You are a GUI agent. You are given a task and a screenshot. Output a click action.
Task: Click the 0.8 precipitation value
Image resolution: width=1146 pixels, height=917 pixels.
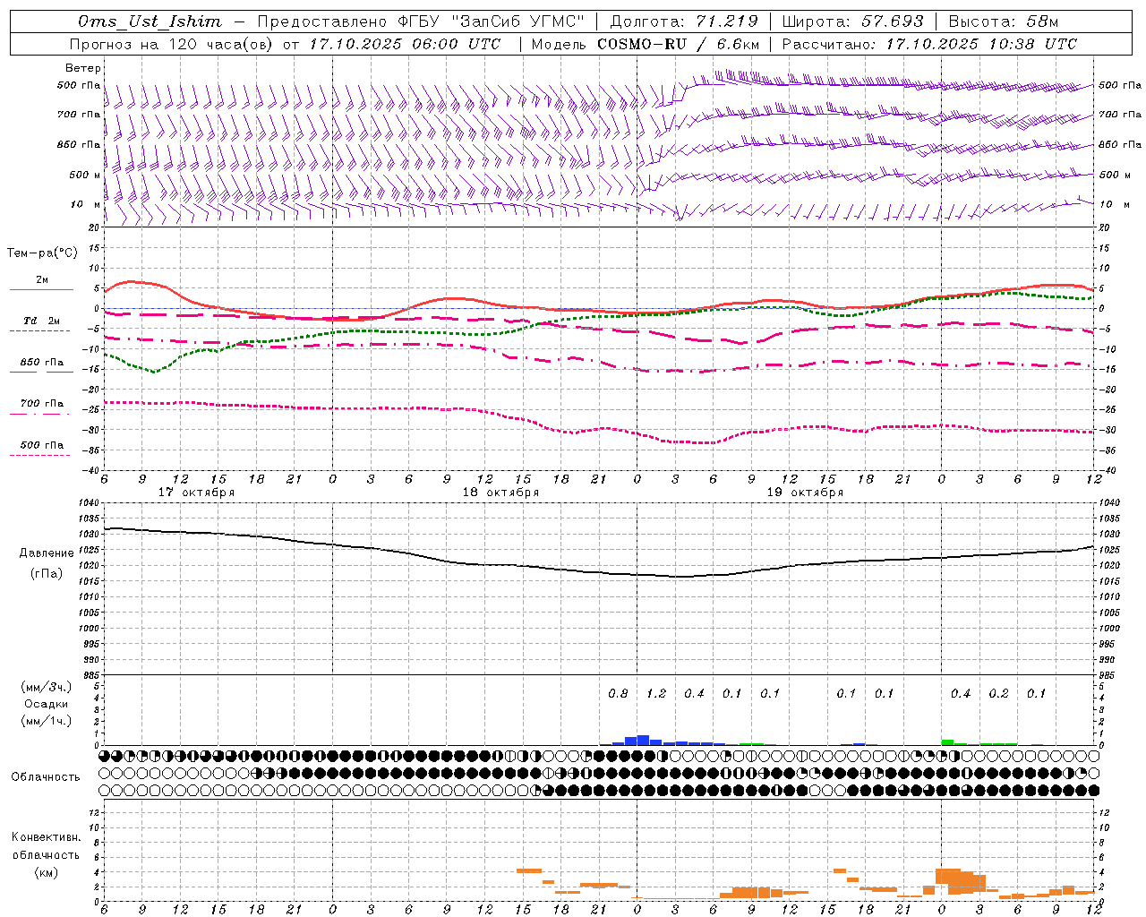[x=618, y=694]
